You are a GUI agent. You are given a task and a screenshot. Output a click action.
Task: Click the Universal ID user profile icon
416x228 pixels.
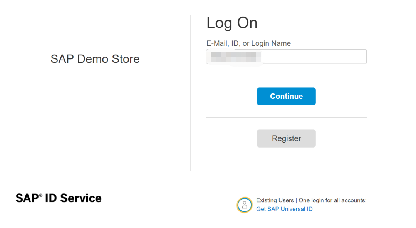point(244,205)
